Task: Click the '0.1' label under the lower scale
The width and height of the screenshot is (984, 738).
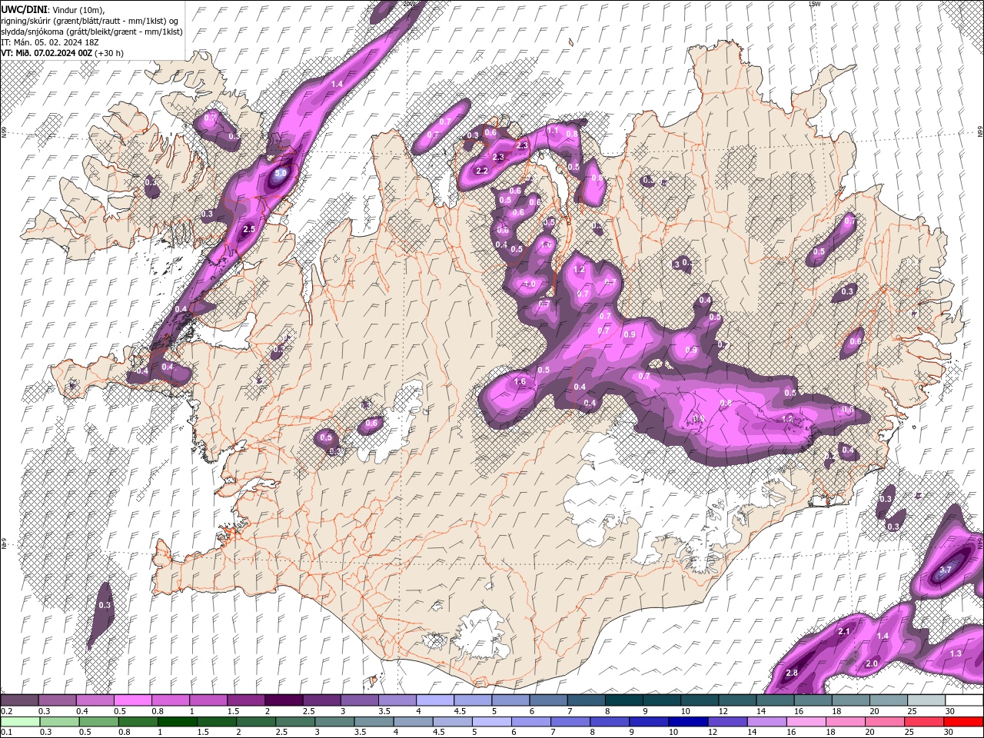Action: (x=7, y=733)
